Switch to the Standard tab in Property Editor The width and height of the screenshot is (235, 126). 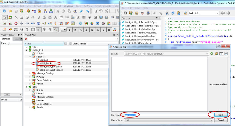click(6, 39)
